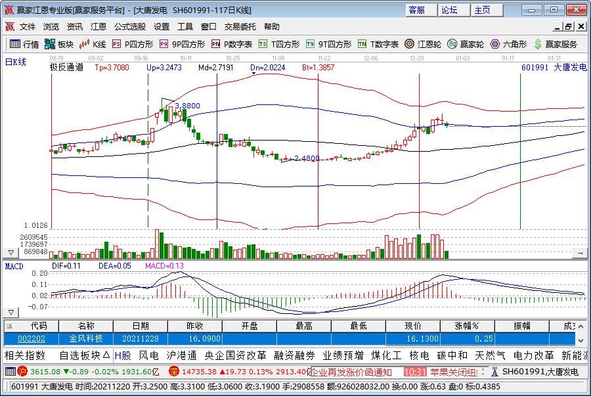
Task: Click the chart right-arrow scroll button
Action: click(x=580, y=253)
